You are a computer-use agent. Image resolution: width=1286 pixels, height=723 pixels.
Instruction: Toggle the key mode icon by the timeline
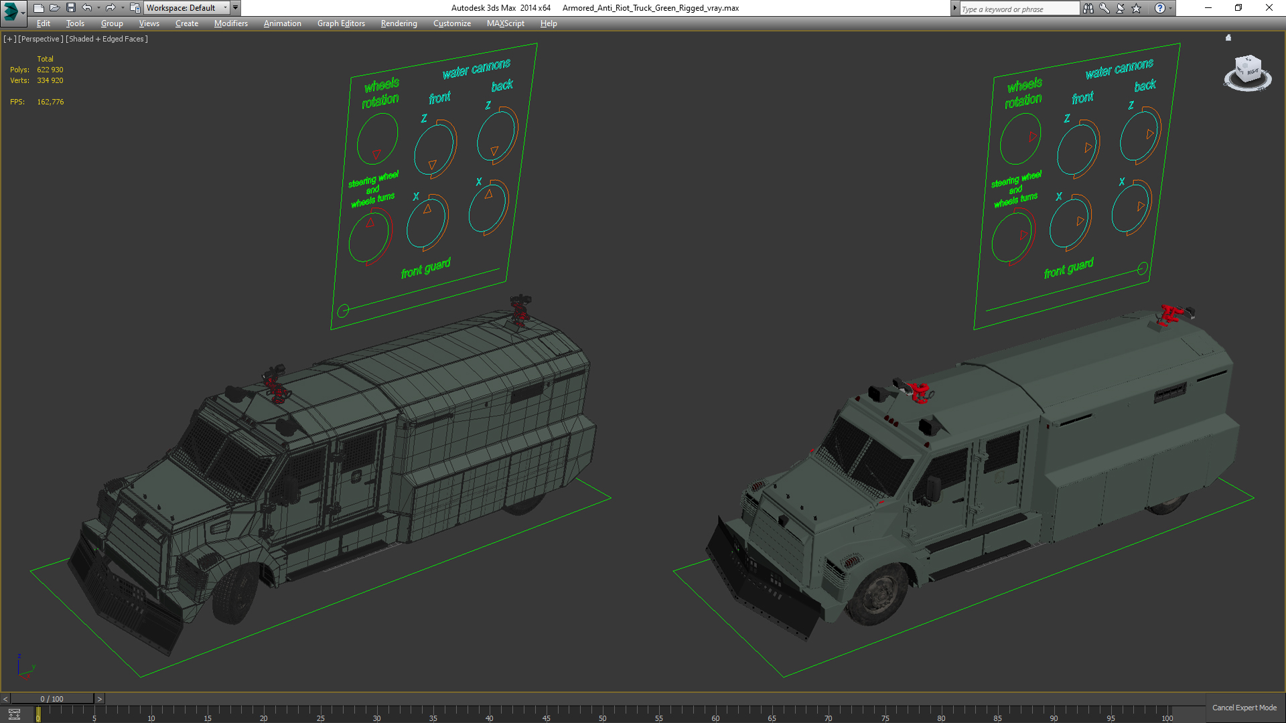pyautogui.click(x=14, y=714)
